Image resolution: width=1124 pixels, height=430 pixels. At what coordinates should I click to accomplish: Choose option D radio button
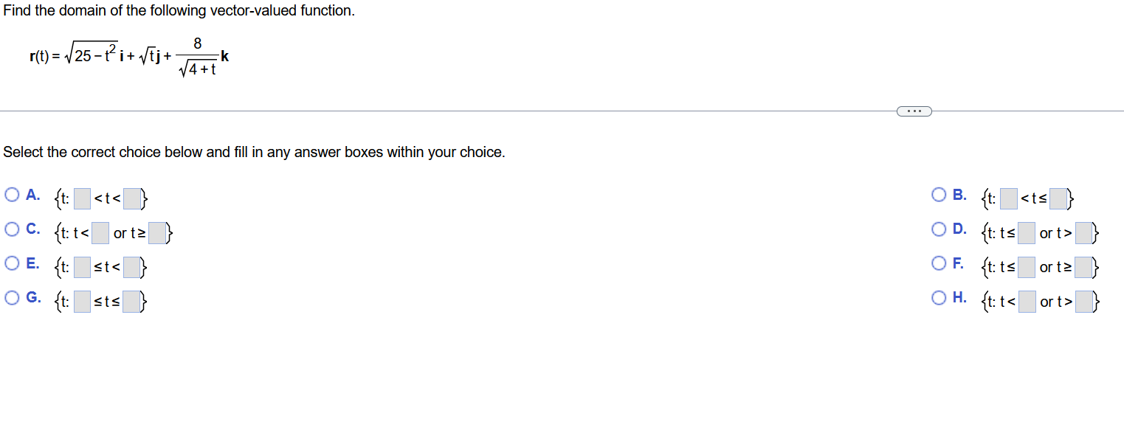click(x=939, y=229)
